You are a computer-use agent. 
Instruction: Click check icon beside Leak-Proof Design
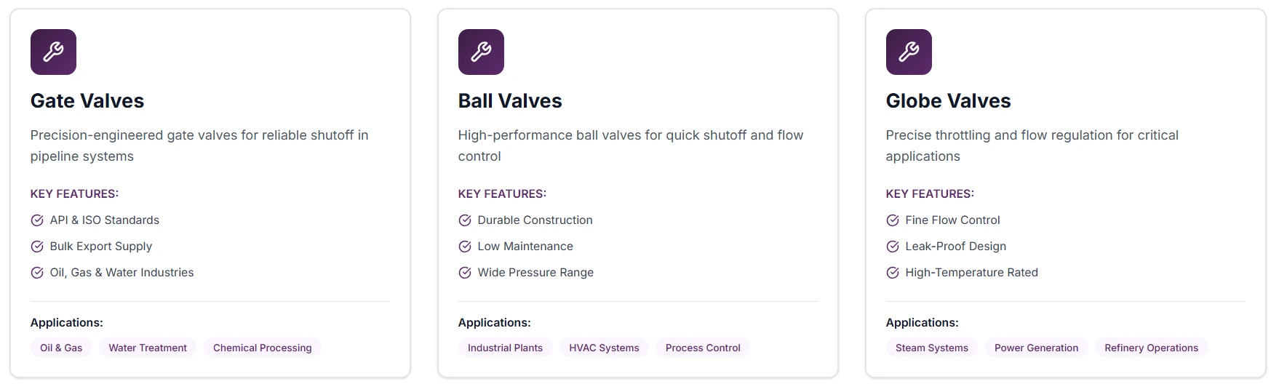point(893,247)
